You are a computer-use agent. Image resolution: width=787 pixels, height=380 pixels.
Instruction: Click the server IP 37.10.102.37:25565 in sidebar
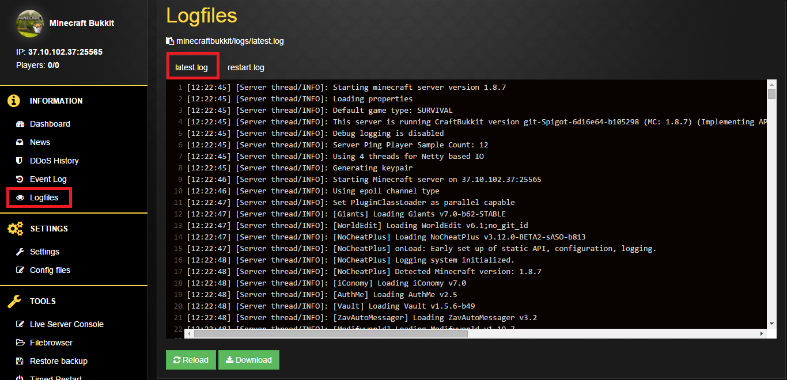pos(65,52)
